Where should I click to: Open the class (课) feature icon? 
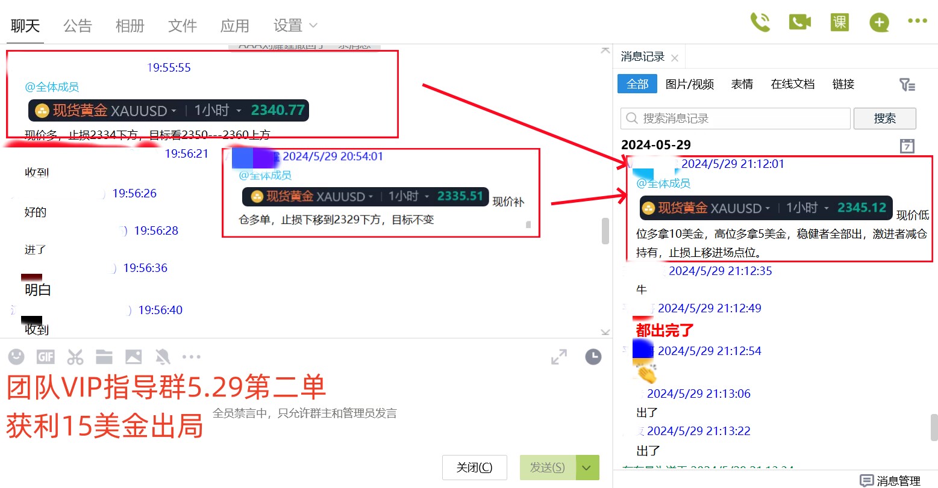click(839, 23)
